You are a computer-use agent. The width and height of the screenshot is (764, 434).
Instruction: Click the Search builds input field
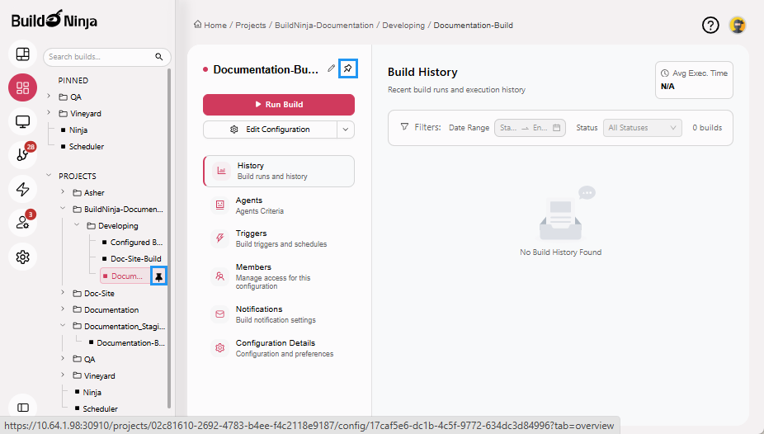99,57
